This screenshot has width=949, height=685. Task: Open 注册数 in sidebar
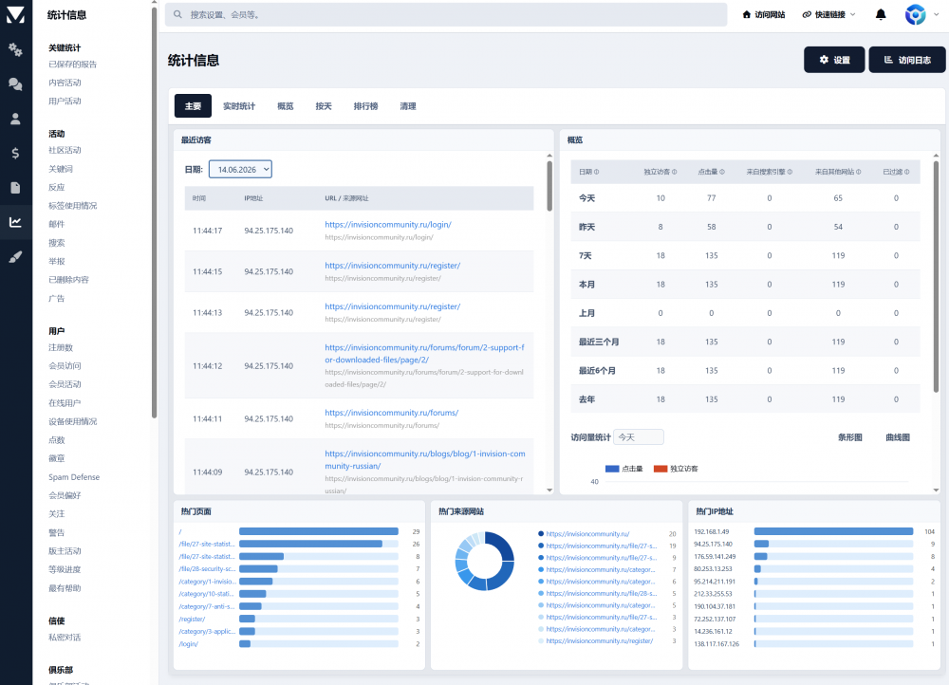point(61,347)
